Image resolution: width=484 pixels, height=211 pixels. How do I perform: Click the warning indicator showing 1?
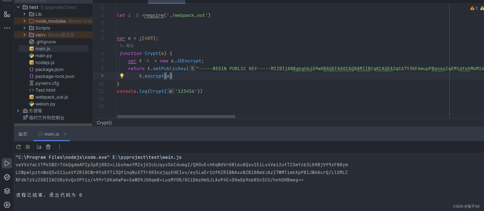click(x=474, y=8)
